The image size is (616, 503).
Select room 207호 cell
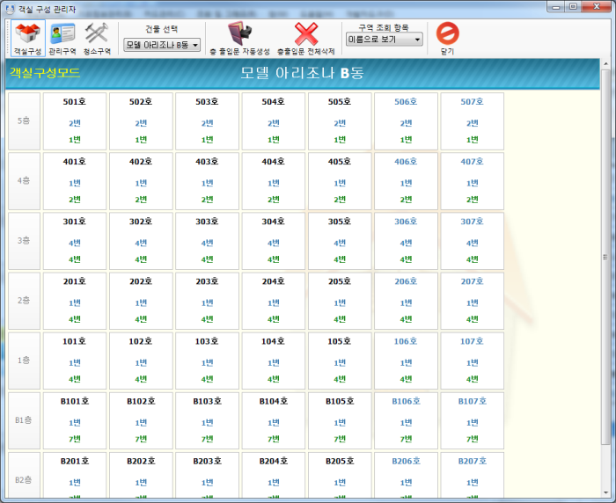tap(473, 301)
